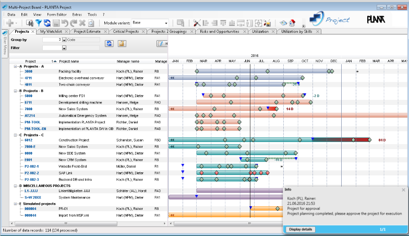Click the Delete X icon in toolbar
409x236 pixels.
pos(82,23)
